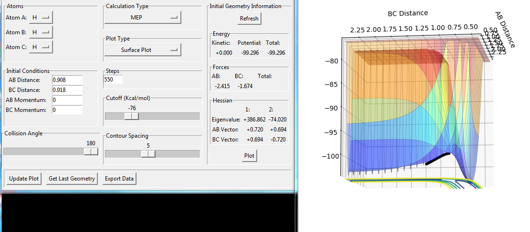Open the Atom C dropdown
Image resolution: width=530 pixels, height=232 pixels.
pos(41,47)
